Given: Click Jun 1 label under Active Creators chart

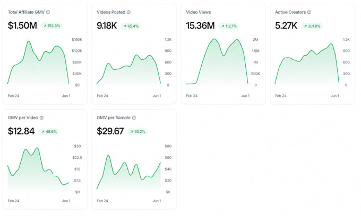Looking at the screenshot, I should [x=335, y=96].
